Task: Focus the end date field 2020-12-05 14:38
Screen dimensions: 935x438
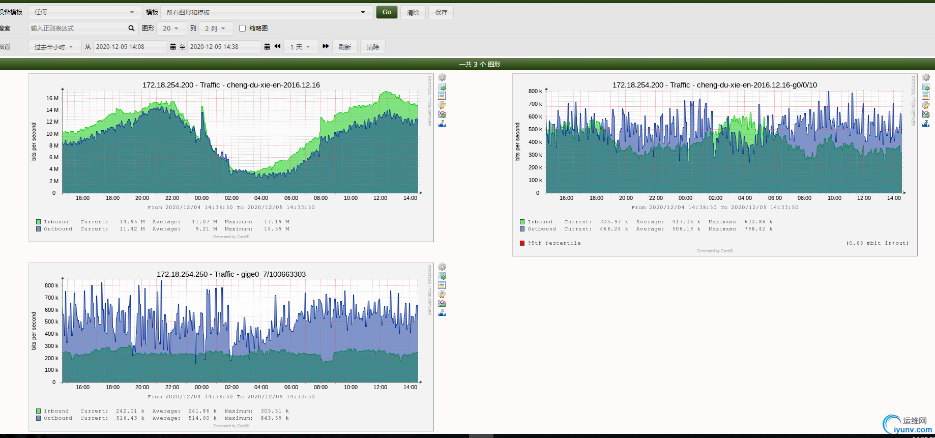Action: 224,47
